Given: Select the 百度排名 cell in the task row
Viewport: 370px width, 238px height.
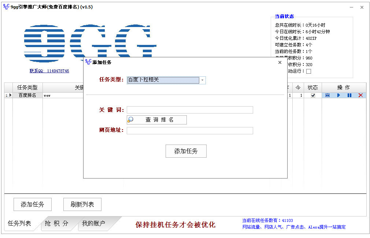Looking at the screenshot, I should coord(27,95).
